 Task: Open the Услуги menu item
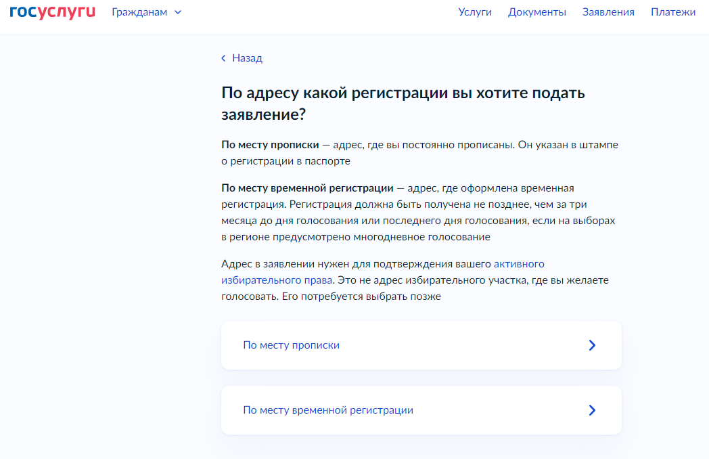(475, 12)
